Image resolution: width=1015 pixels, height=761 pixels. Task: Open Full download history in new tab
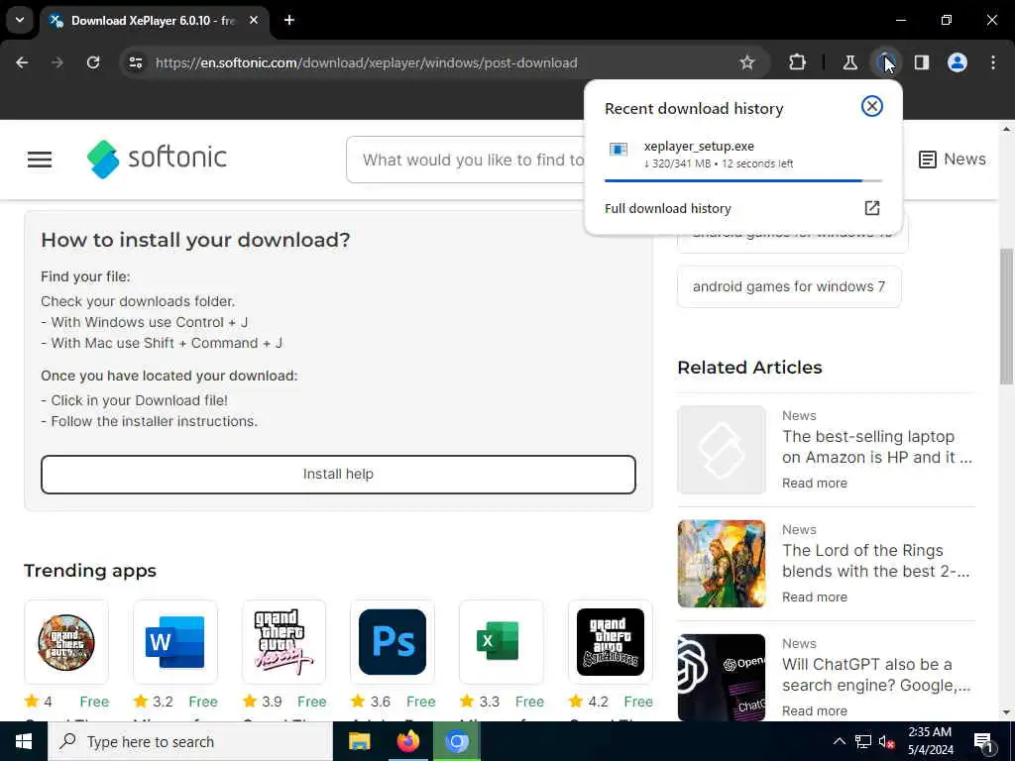pos(872,208)
